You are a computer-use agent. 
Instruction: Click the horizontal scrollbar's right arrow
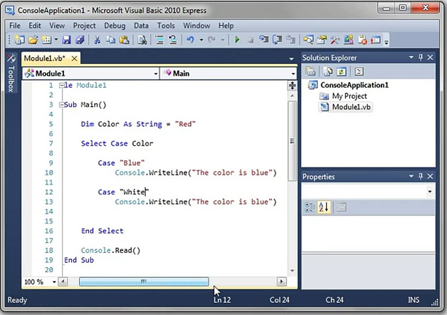point(282,282)
